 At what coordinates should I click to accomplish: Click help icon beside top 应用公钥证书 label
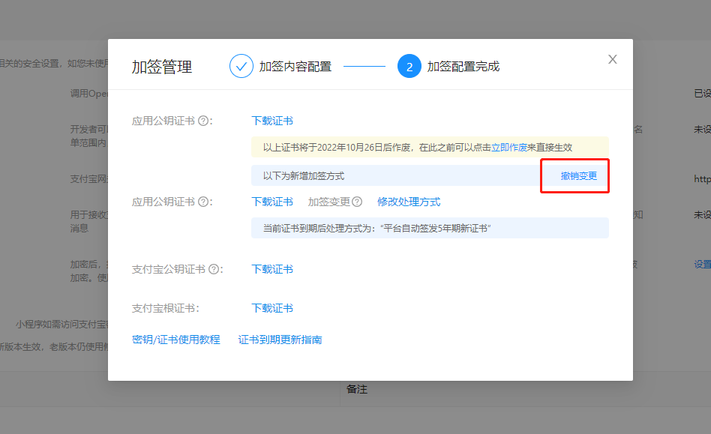203,121
